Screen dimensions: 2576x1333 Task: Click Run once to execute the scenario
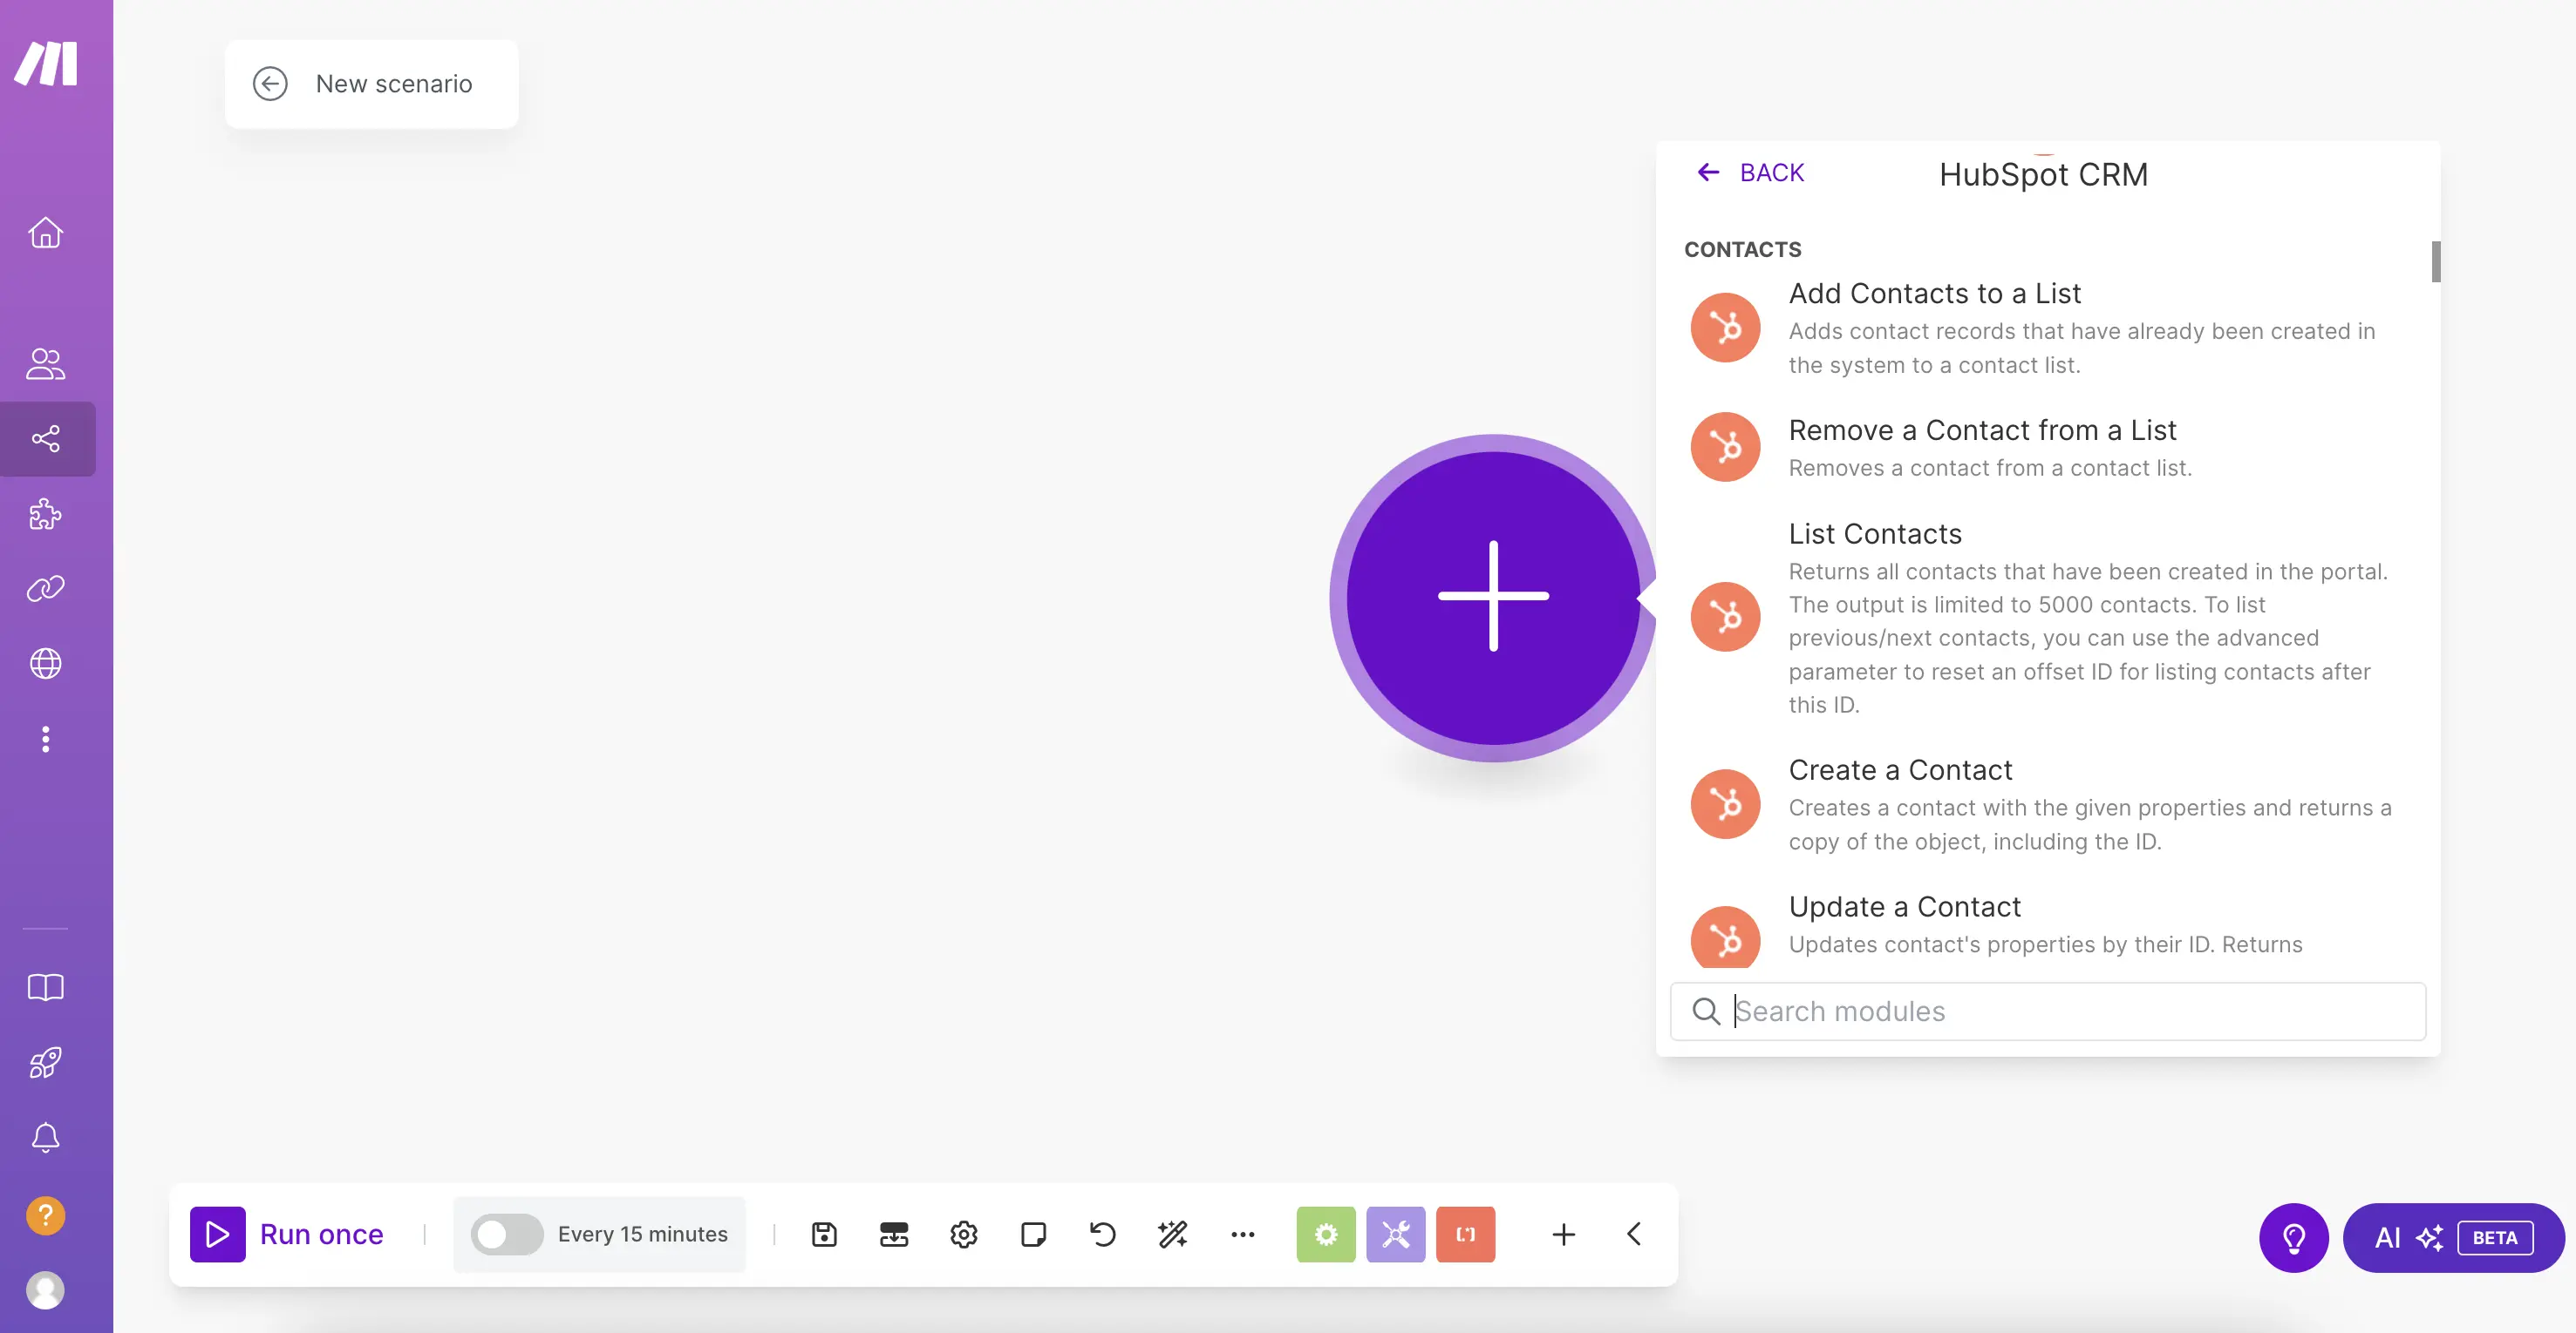[x=288, y=1234]
